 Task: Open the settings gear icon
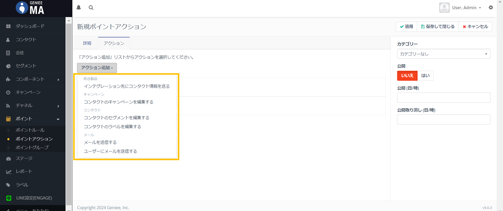[491, 8]
